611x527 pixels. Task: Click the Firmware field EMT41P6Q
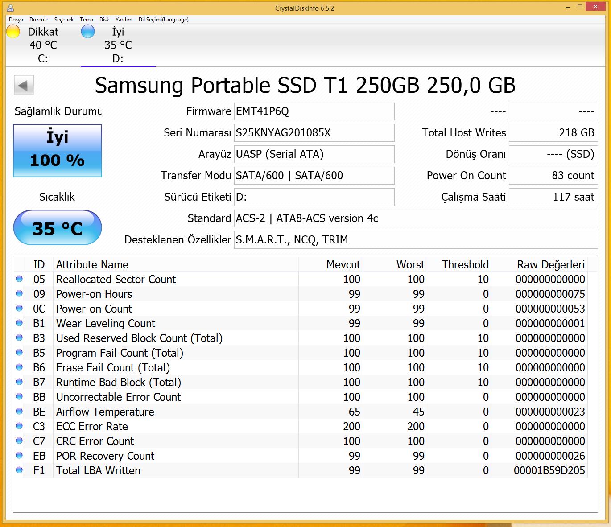pos(314,111)
